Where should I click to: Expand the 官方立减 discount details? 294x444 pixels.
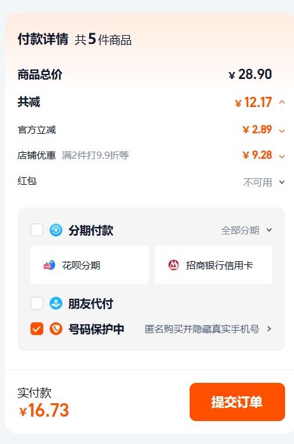click(281, 131)
